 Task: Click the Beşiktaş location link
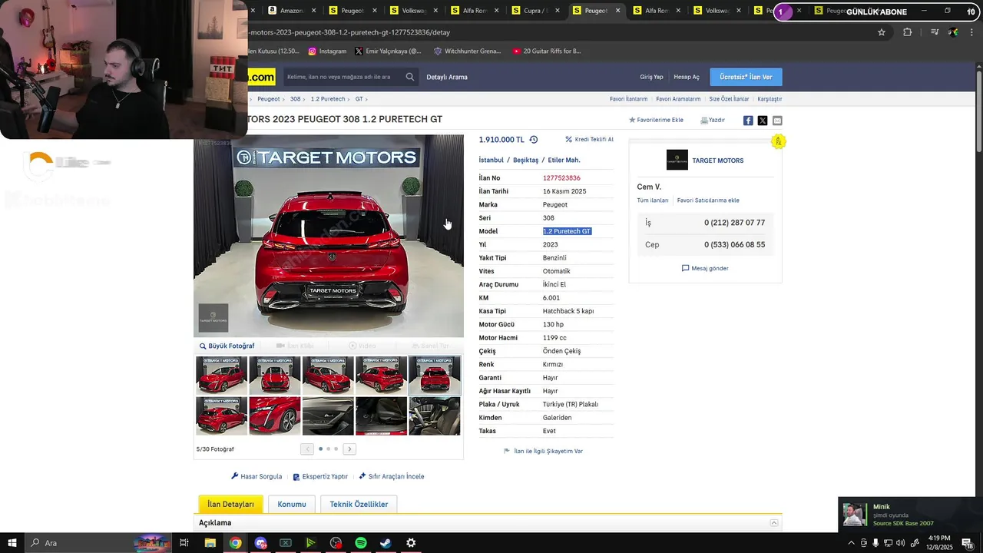pyautogui.click(x=525, y=160)
